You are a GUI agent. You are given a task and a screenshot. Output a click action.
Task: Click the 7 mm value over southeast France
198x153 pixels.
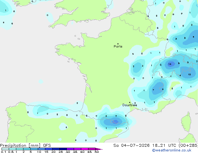pyautogui.click(x=153, y=90)
